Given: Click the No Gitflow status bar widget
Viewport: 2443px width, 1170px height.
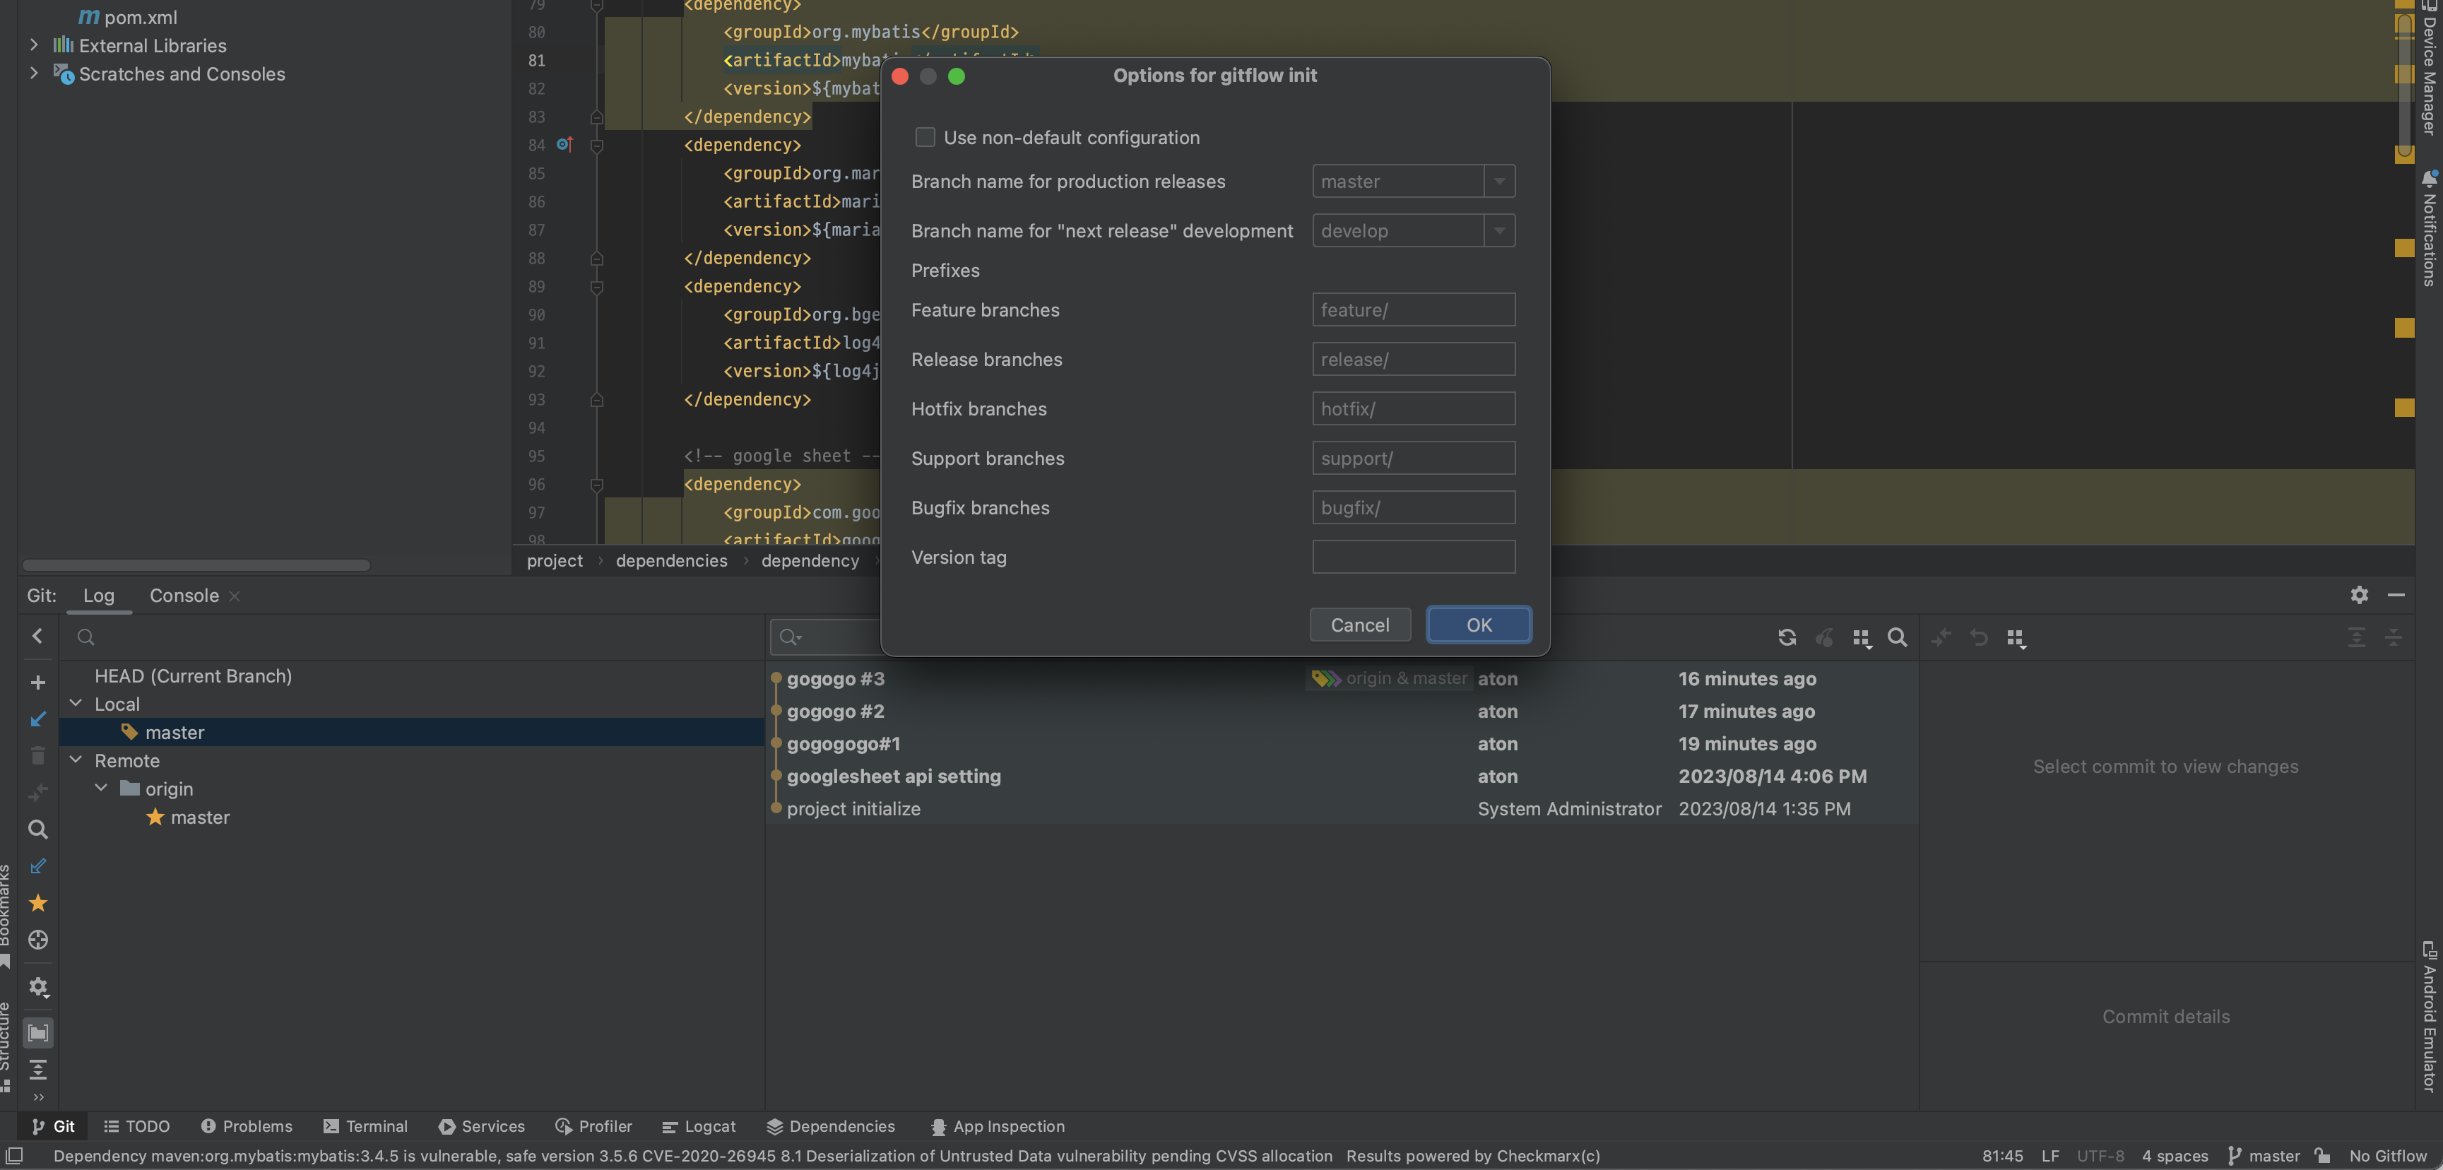Looking at the screenshot, I should tap(2387, 1156).
